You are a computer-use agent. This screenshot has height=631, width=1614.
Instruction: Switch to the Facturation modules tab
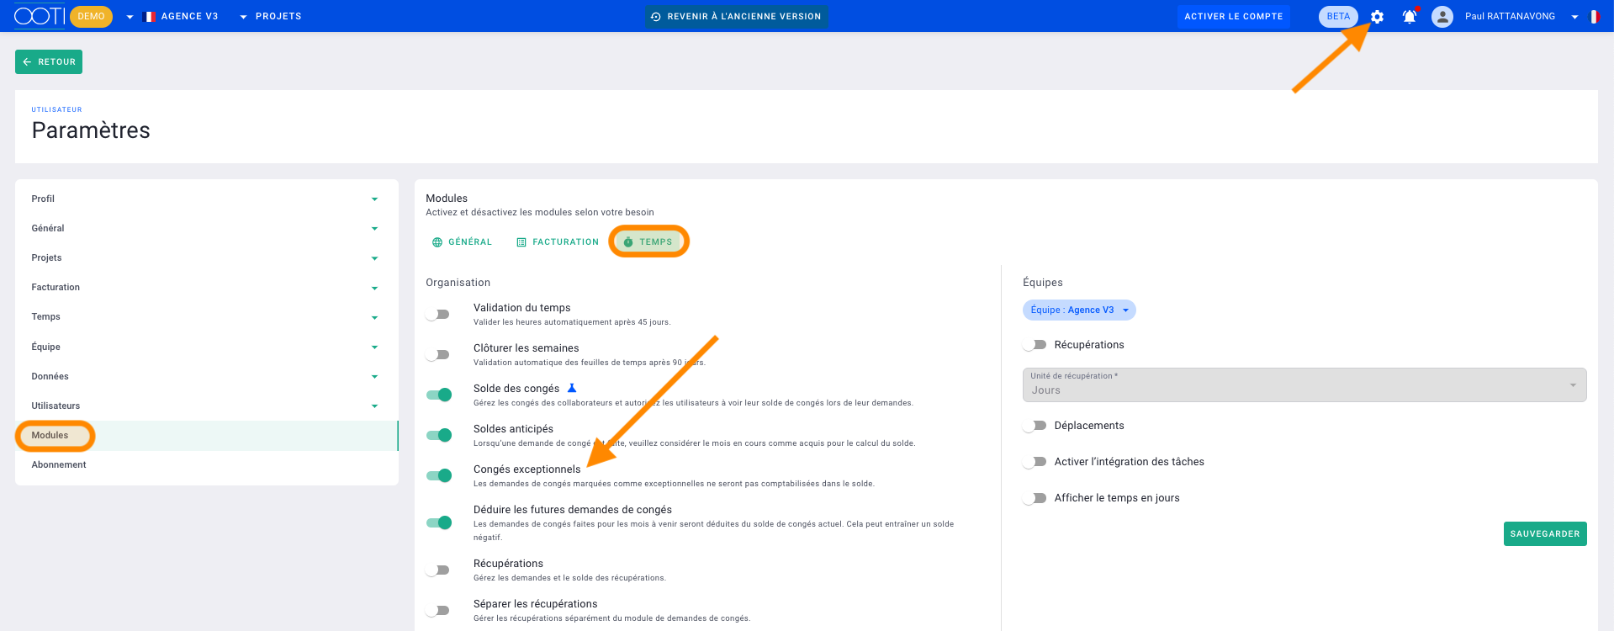coord(558,242)
